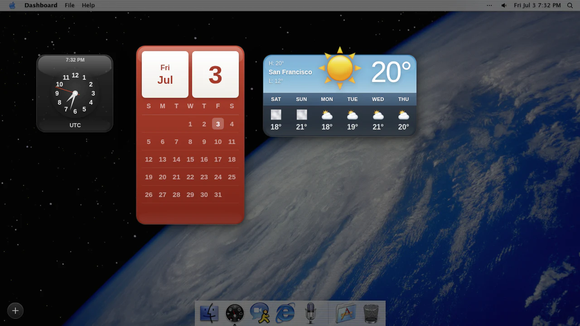Launch Internet Explorer from the dock
The width and height of the screenshot is (580, 326).
tap(285, 313)
